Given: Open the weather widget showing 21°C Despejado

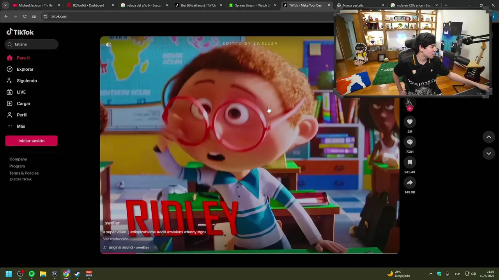Looking at the screenshot, I should pyautogui.click(x=398, y=274).
